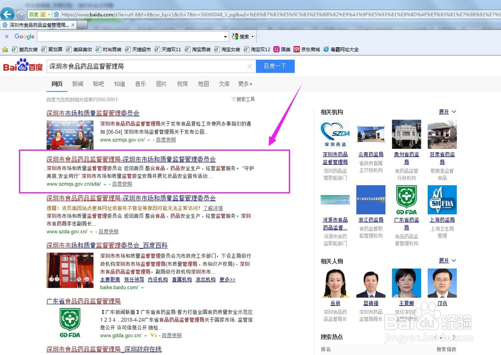Open the 美容美妆 bookmark

79,50
